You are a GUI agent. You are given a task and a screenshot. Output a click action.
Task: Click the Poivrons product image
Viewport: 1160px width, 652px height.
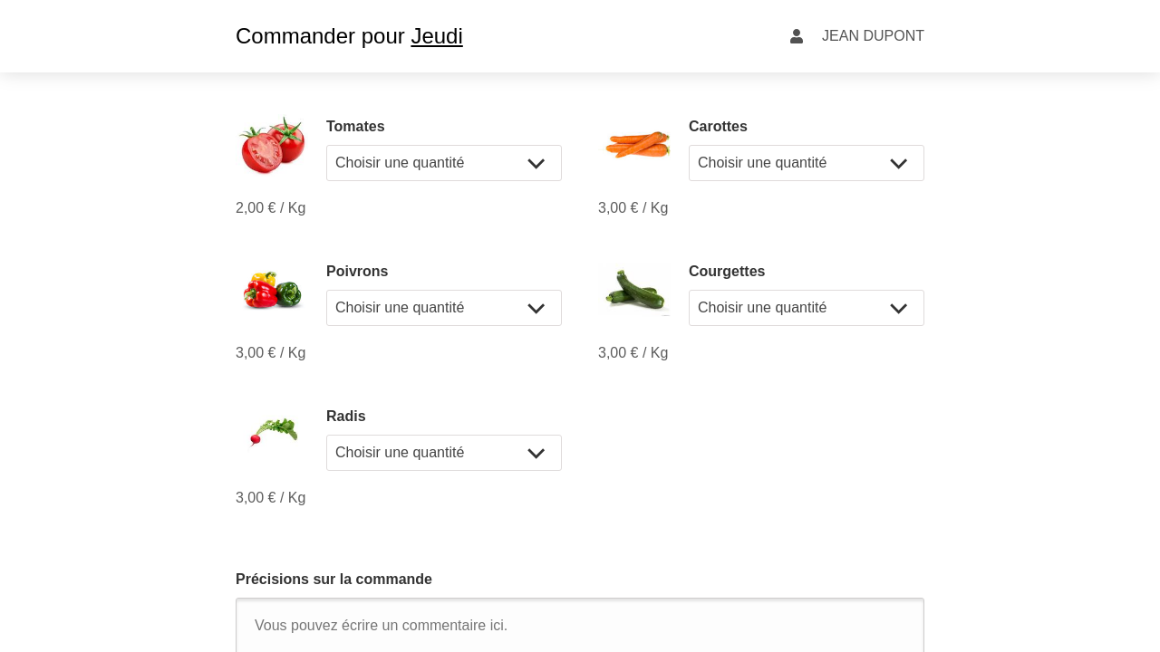pos(272,290)
